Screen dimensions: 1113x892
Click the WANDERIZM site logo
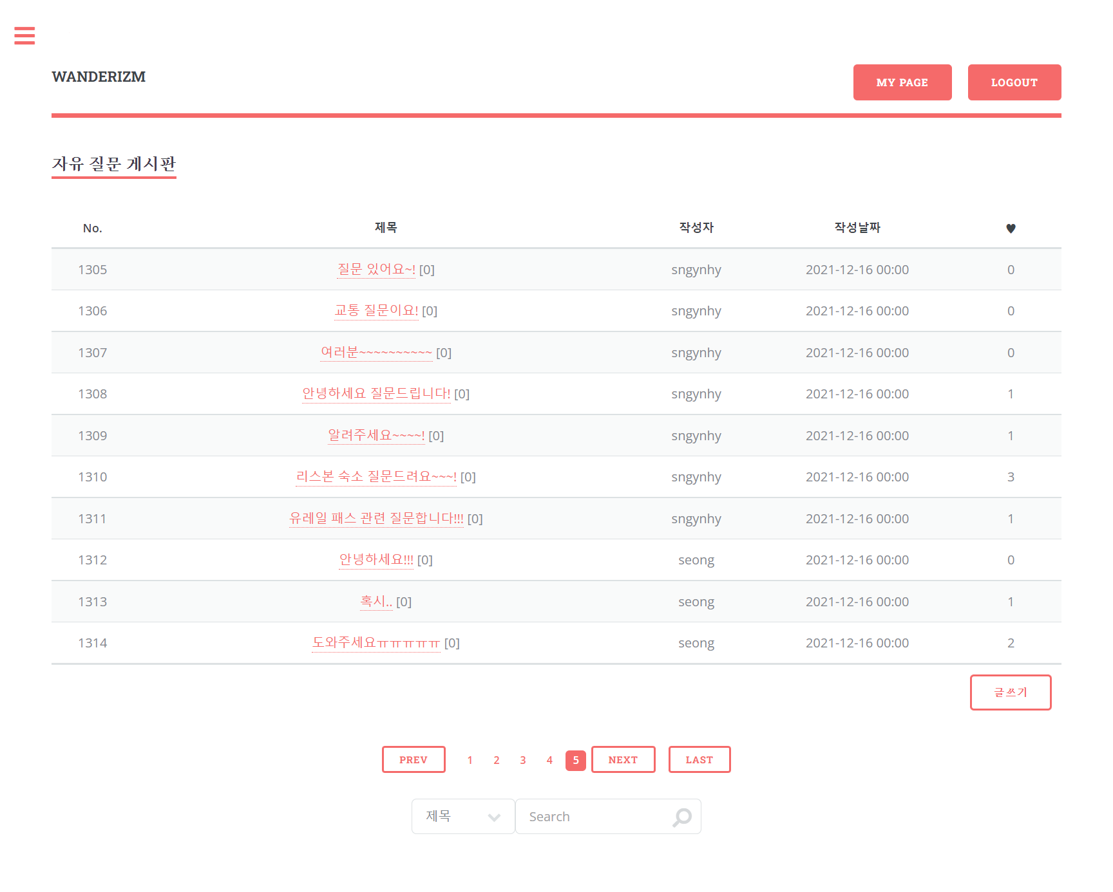pyautogui.click(x=99, y=77)
